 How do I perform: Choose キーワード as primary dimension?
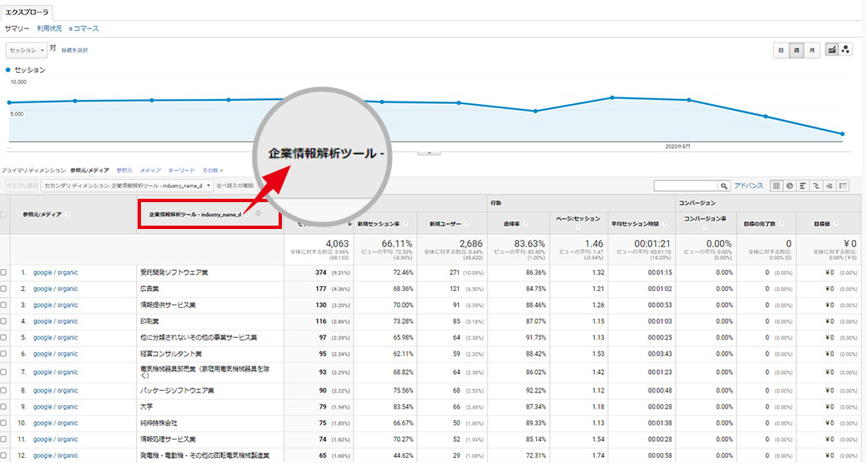click(x=181, y=170)
